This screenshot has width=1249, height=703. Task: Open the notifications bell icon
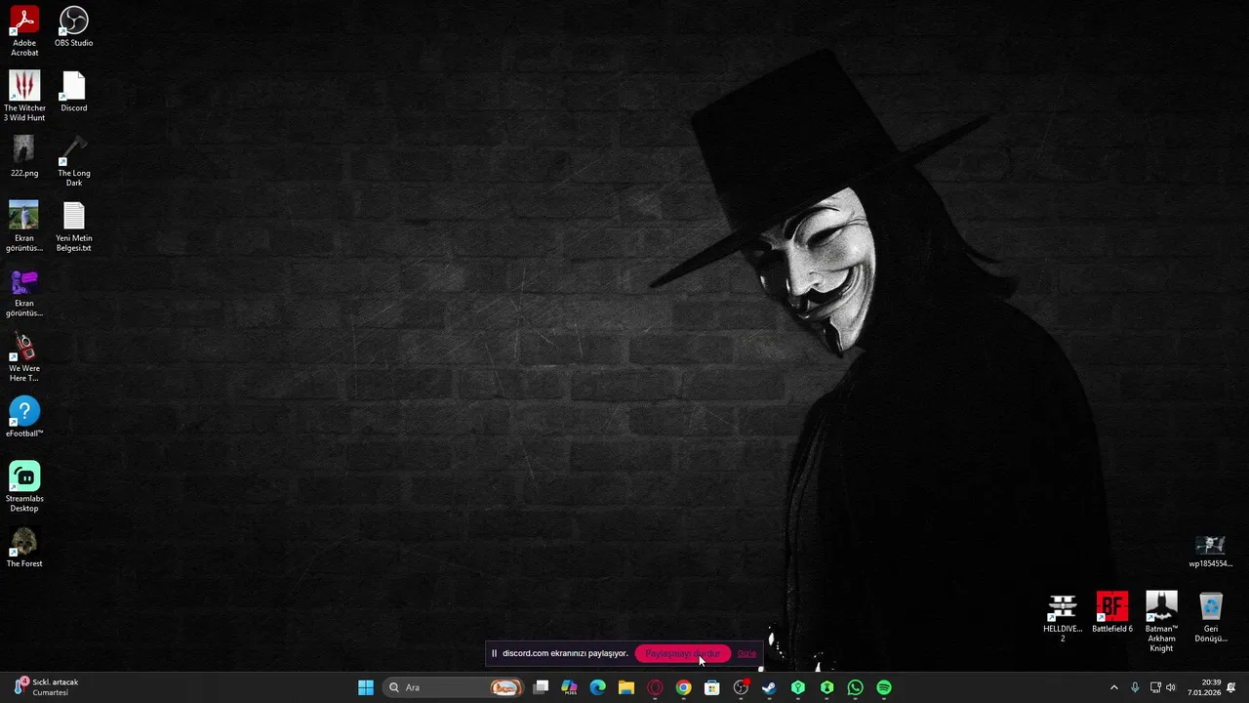(1231, 687)
